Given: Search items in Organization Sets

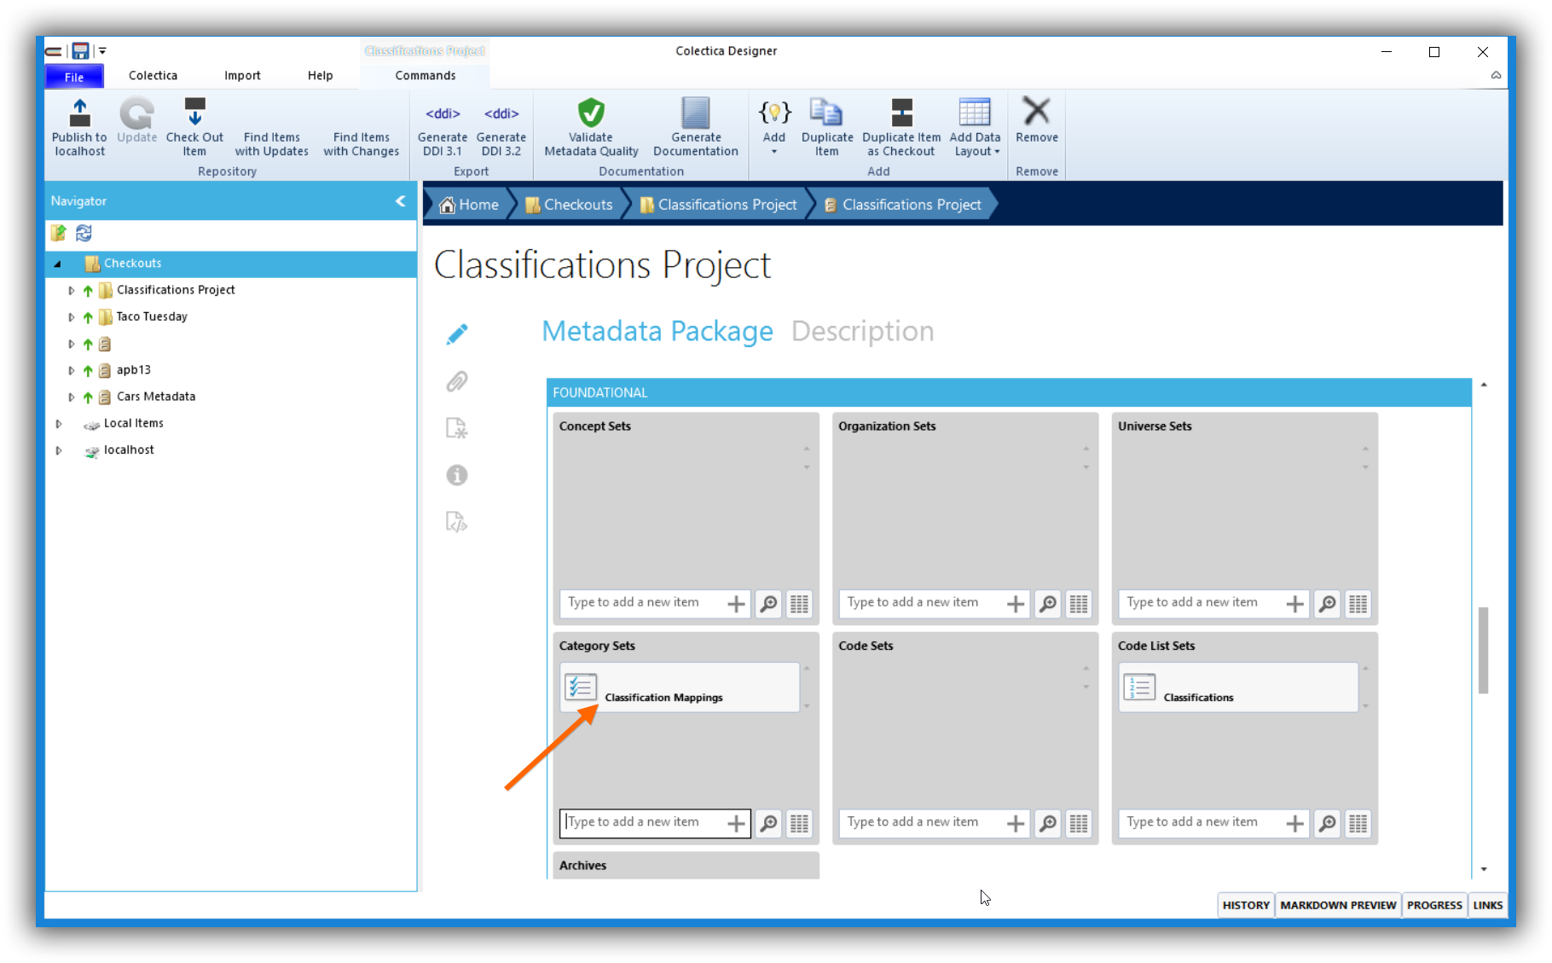Looking at the screenshot, I should coord(1048,604).
